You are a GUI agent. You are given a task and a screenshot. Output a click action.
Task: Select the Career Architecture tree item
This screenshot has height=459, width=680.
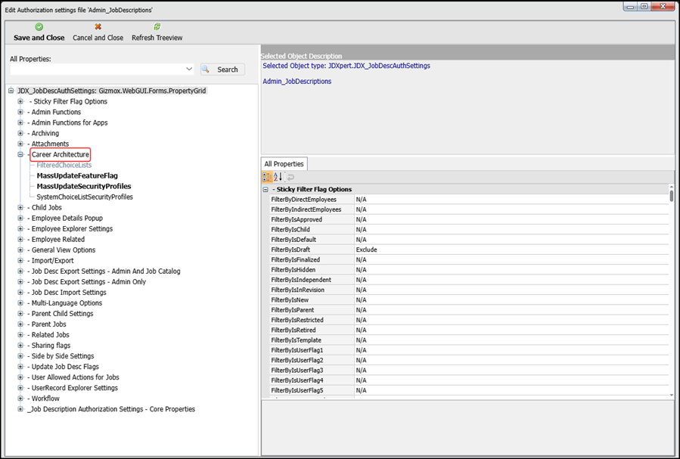click(x=61, y=154)
